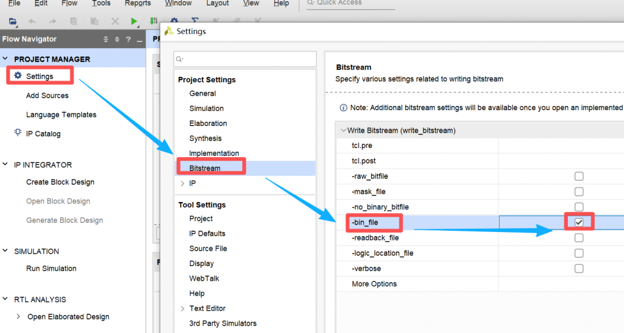624x333 pixels.
Task: Click the Flow Navigator expand-all icon
Action: pyautogui.click(x=117, y=40)
